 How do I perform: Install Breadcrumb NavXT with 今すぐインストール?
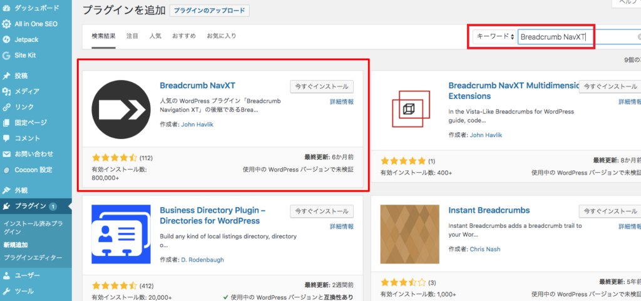(322, 86)
